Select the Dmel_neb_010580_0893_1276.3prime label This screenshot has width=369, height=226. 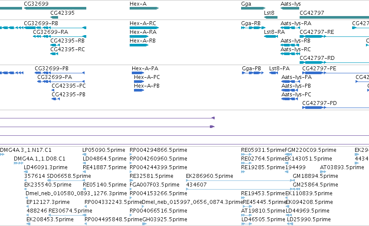[x=76, y=194]
